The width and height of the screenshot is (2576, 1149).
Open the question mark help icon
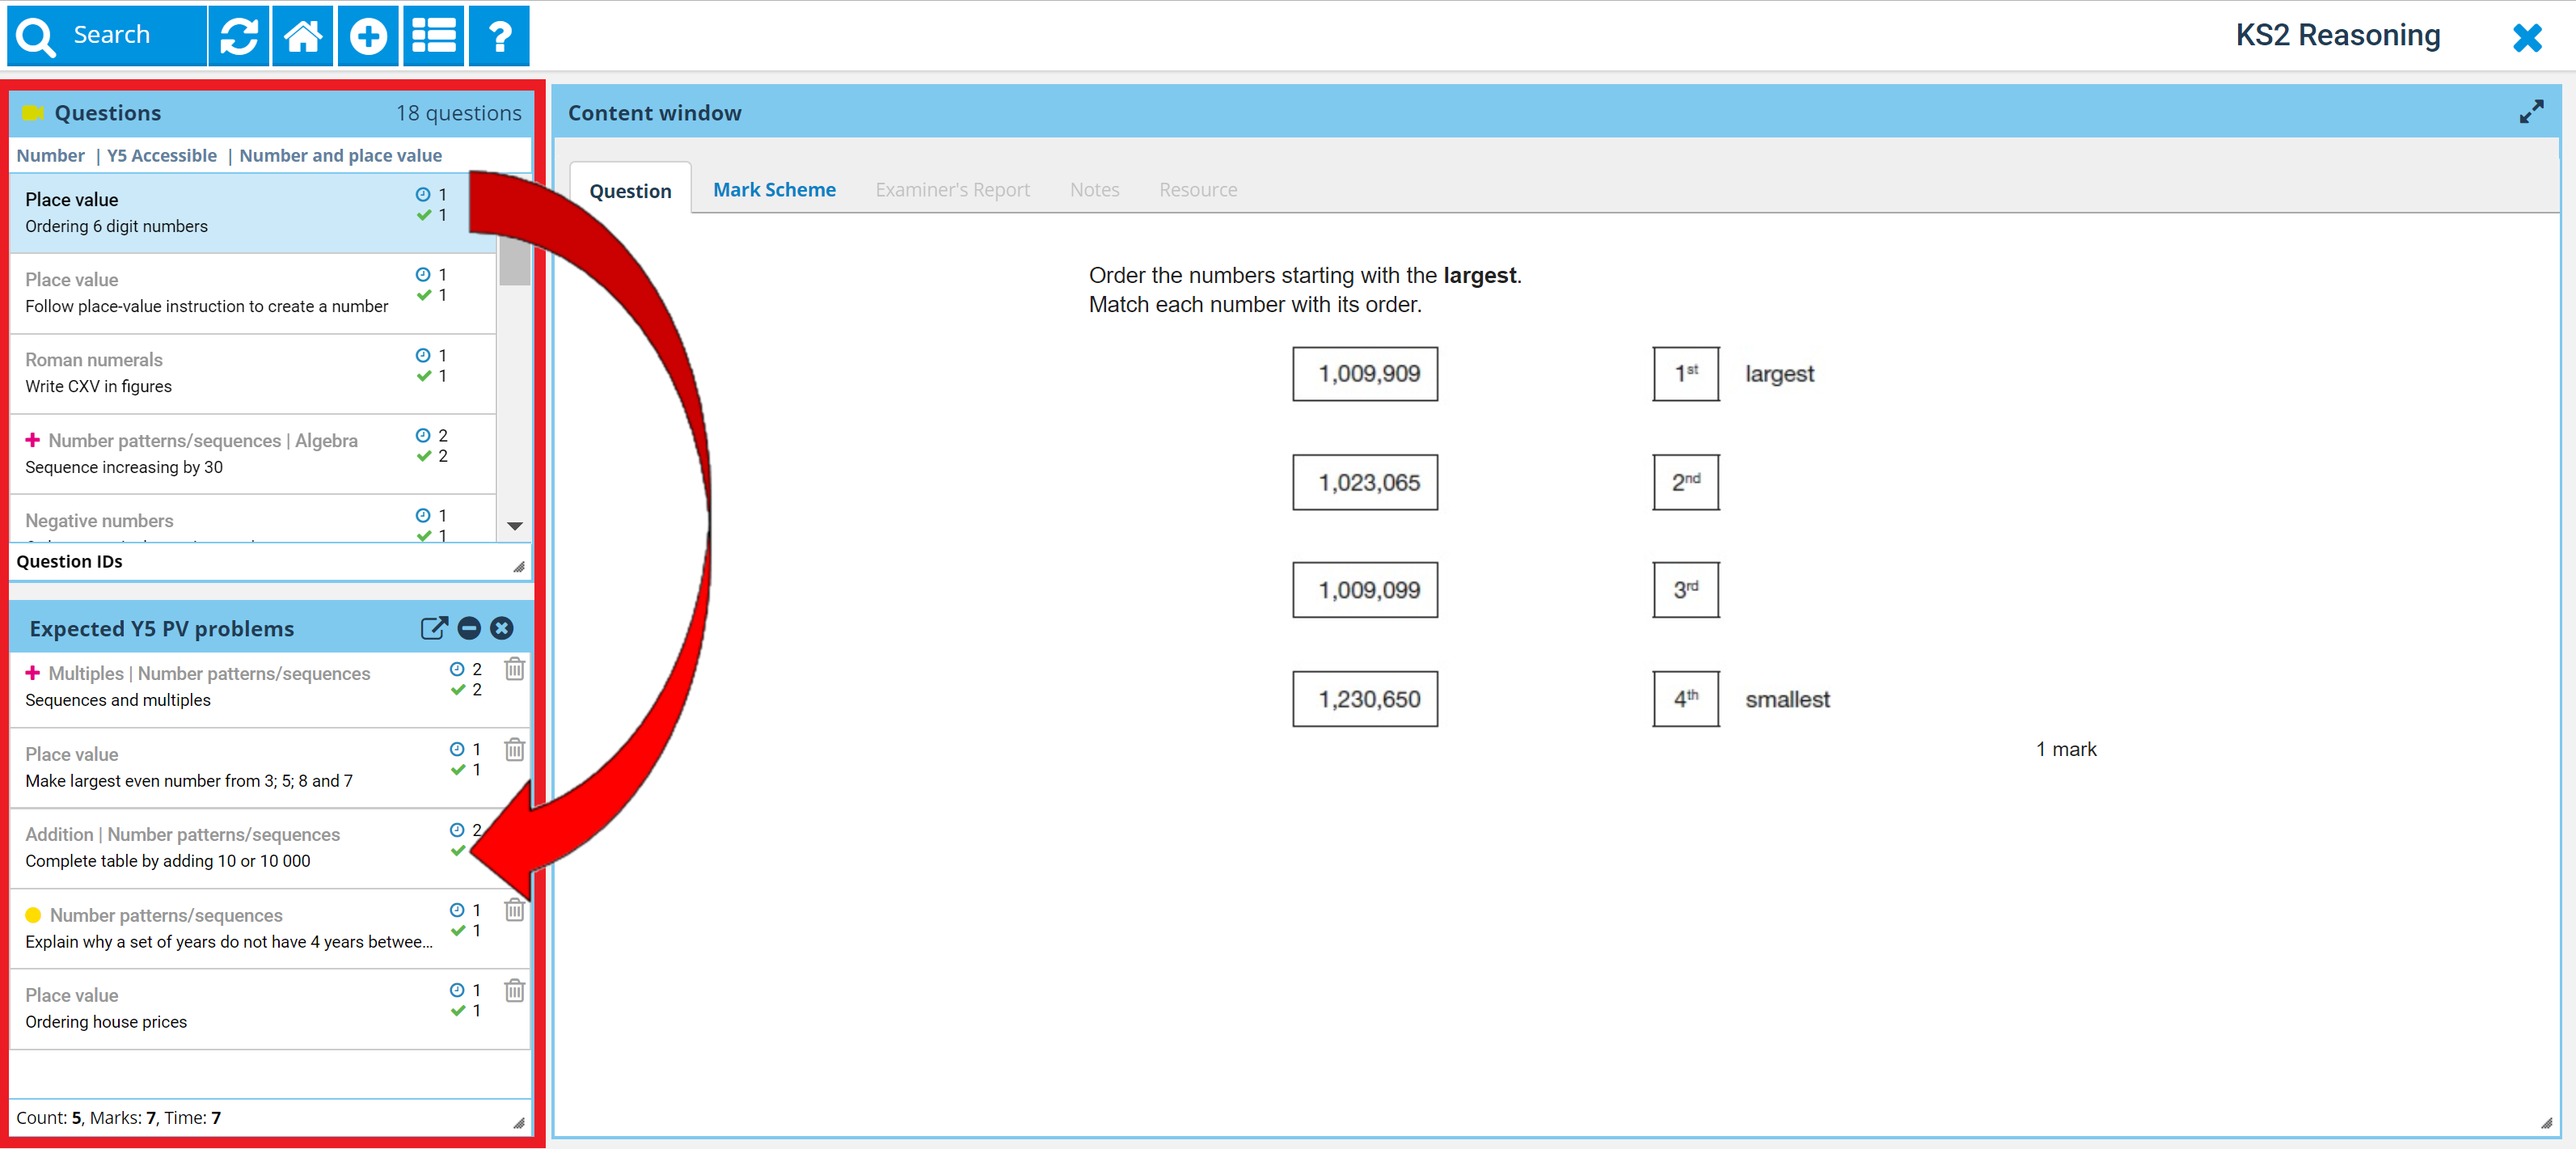[x=499, y=36]
